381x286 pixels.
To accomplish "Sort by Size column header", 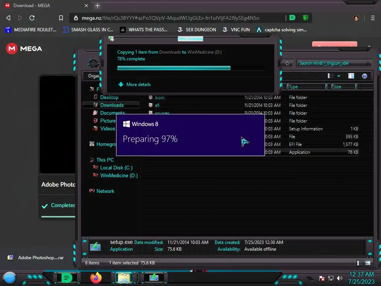I will 343,87.
